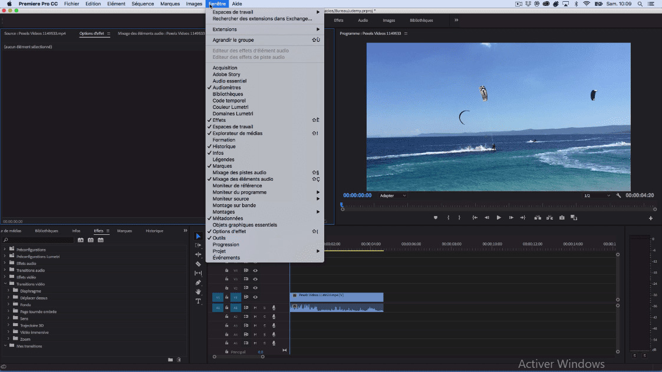Pick the Hand tool
The width and height of the screenshot is (662, 372).
[x=198, y=291]
